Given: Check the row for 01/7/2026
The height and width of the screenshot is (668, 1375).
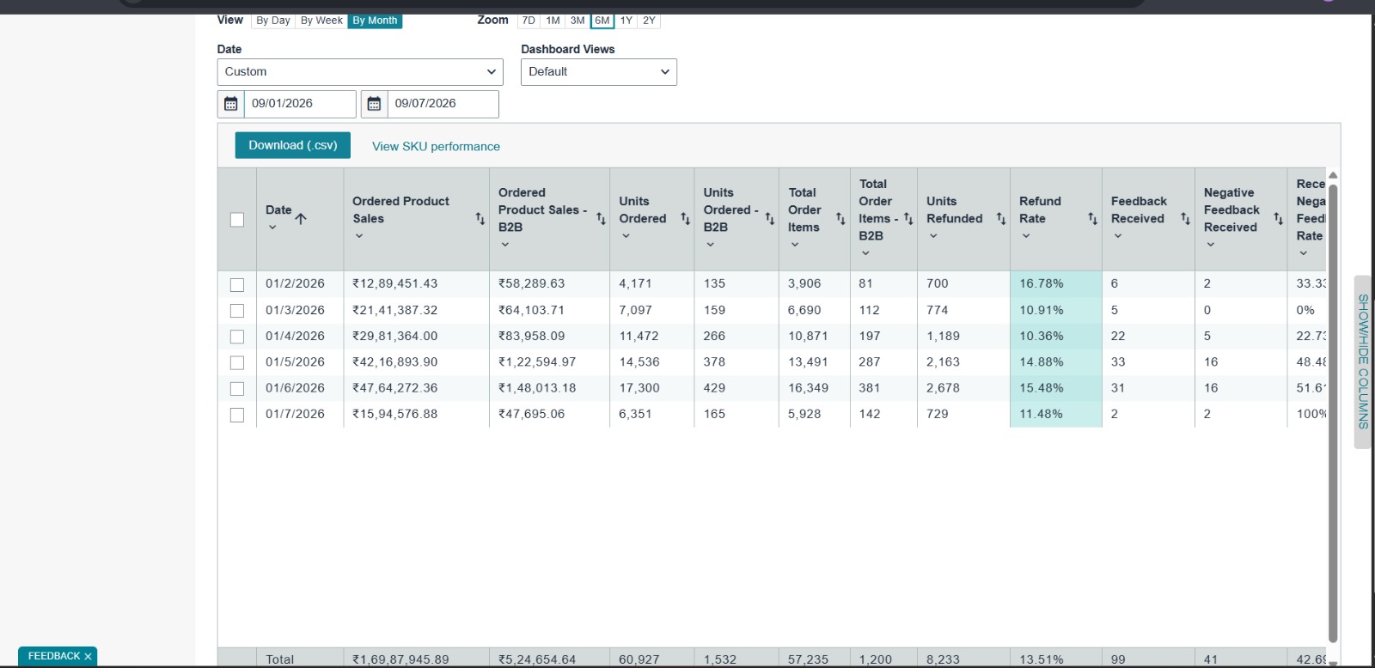Looking at the screenshot, I should click(237, 415).
